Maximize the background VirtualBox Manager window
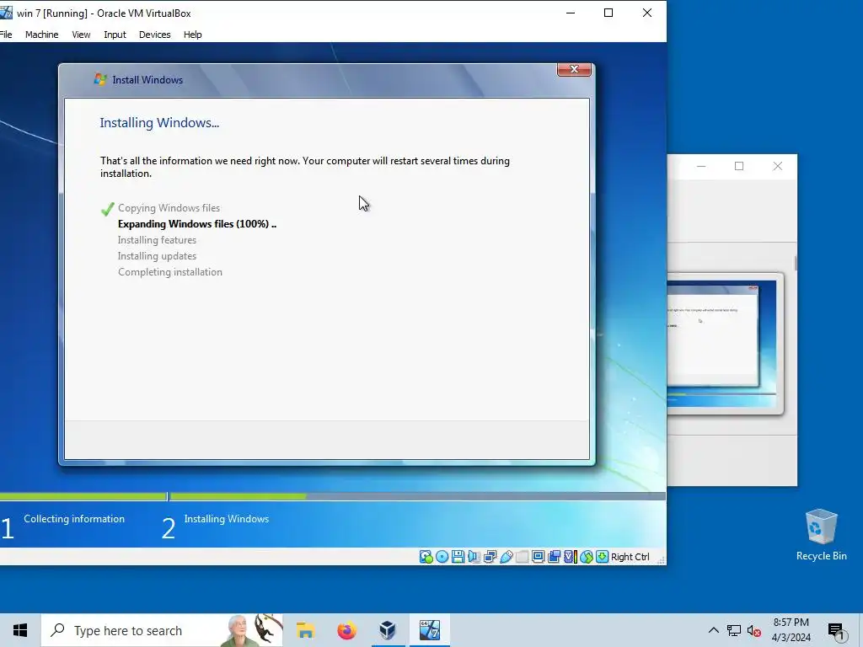Image resolution: width=863 pixels, height=647 pixels. 739,166
